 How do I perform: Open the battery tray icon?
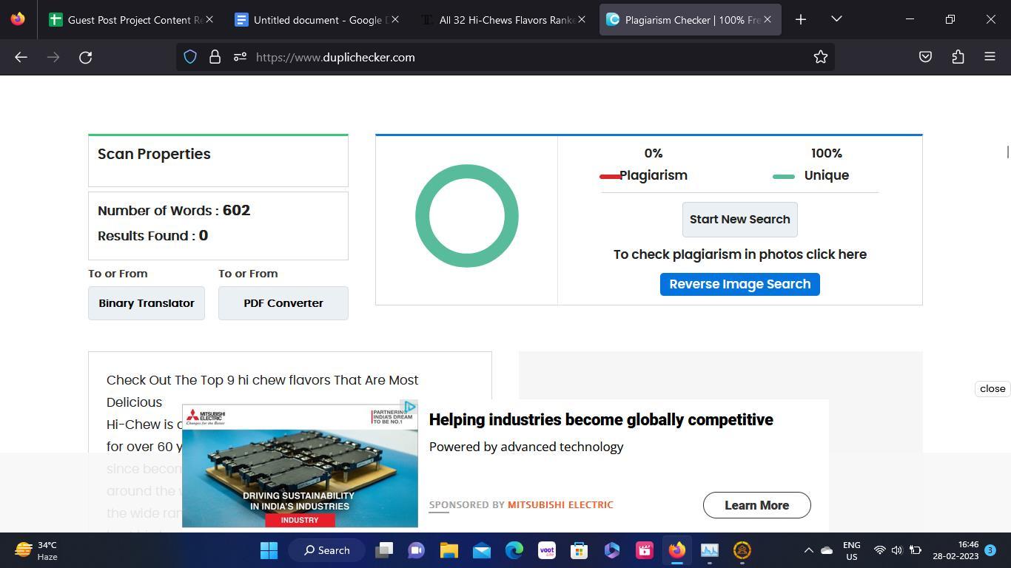[916, 550]
